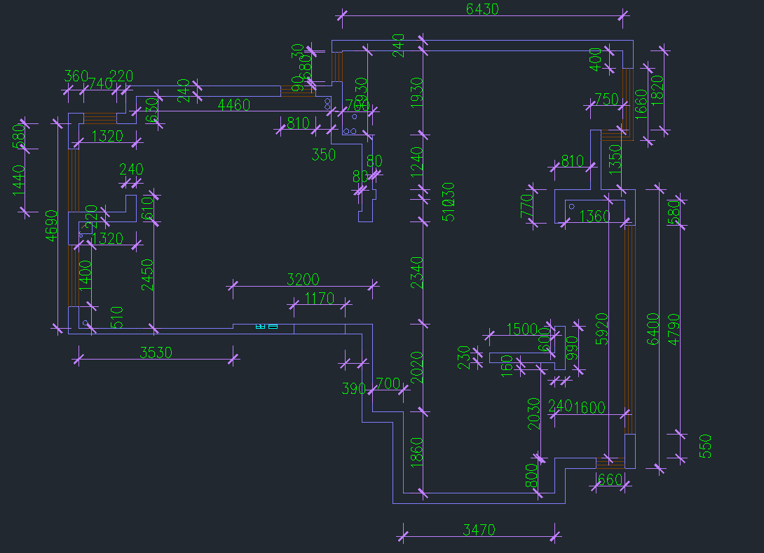This screenshot has height=553, width=764.
Task: Pick the 390 dimension label
Action: [x=354, y=388]
